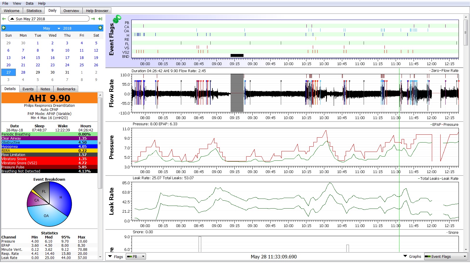Select May 15 in the calendar
Image resolution: width=470 pixels, height=264 pixels.
[38, 57]
